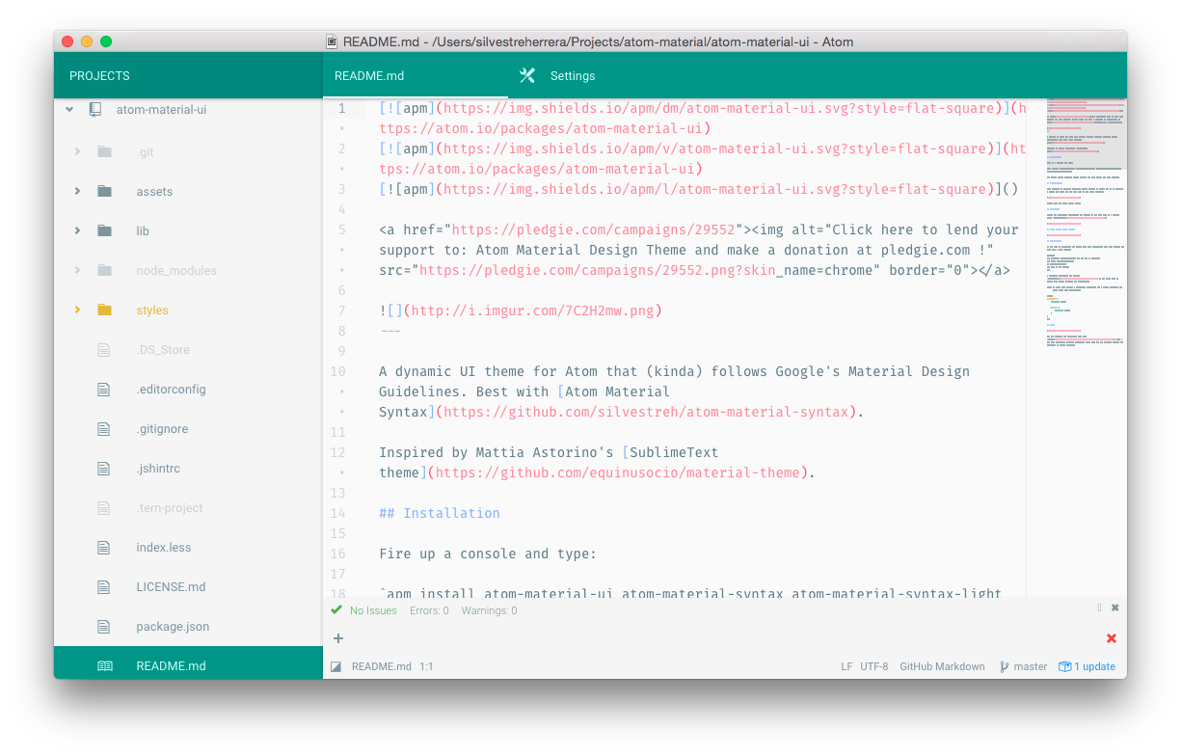Screen dimensions: 1181x756
Task: Click the file icon beside .editorconfig
Action: pyautogui.click(x=104, y=390)
